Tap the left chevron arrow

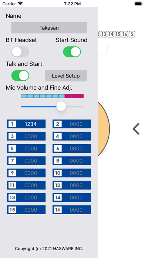click(x=136, y=129)
